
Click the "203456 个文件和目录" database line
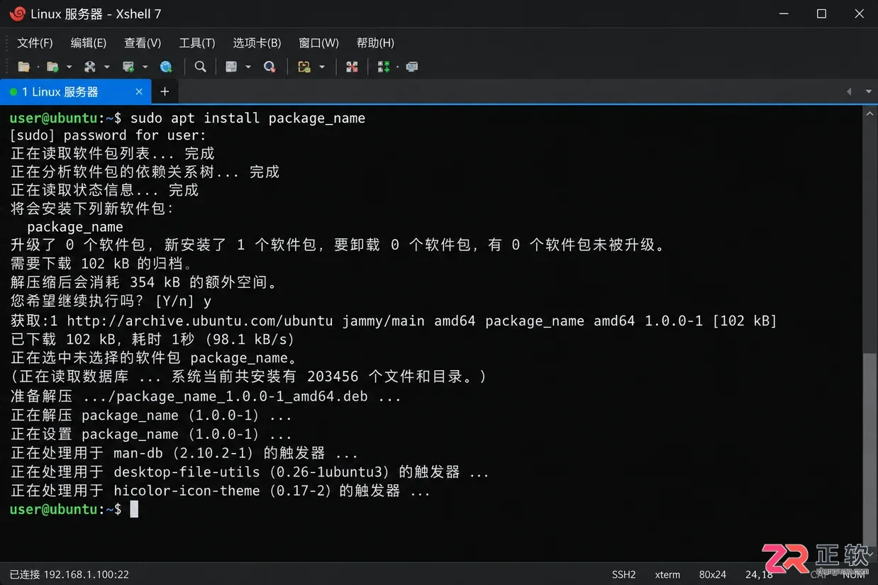coord(249,377)
